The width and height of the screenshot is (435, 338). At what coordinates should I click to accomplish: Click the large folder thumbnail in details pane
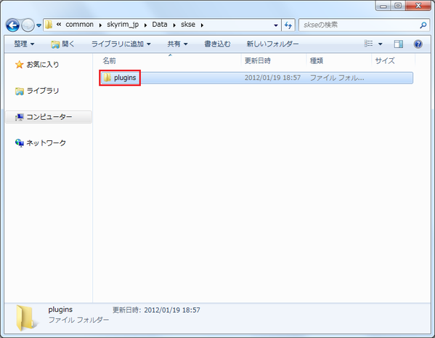coord(26,318)
